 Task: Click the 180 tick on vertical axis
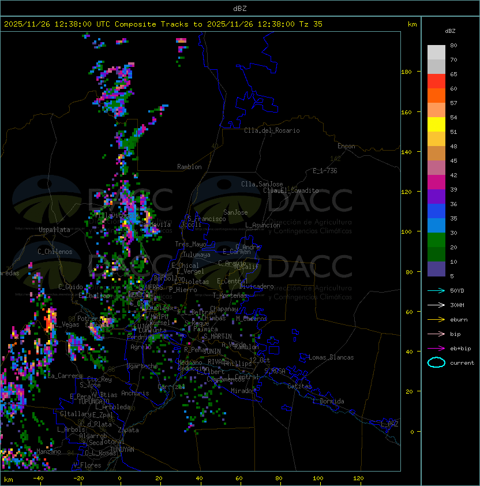[406, 72]
